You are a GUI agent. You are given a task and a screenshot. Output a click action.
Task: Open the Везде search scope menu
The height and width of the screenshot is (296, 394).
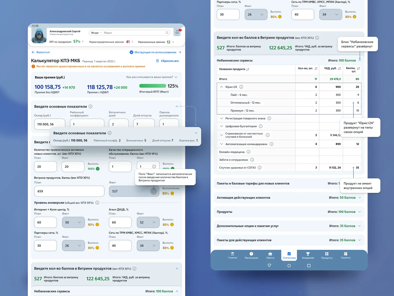[96, 33]
